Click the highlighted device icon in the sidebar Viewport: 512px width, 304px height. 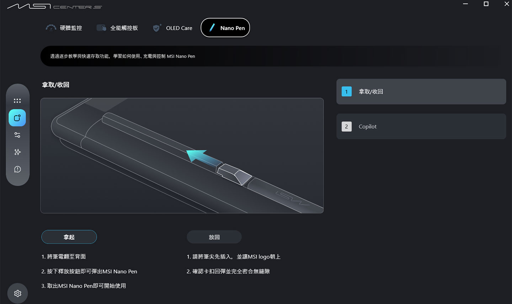[x=17, y=118]
